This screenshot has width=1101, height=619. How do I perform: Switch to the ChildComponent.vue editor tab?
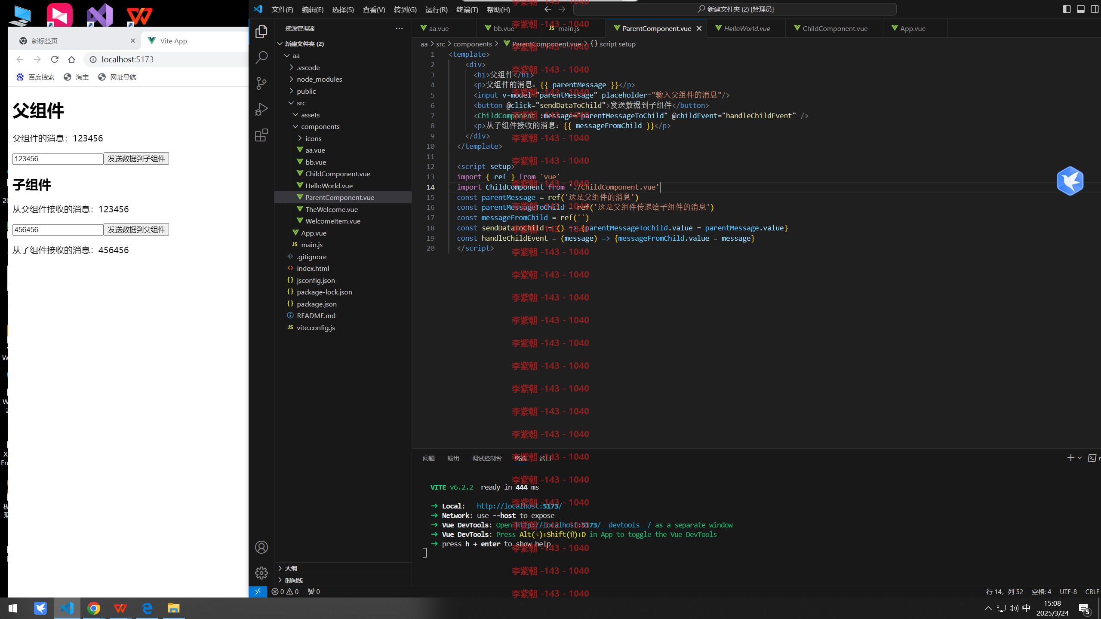(x=834, y=28)
